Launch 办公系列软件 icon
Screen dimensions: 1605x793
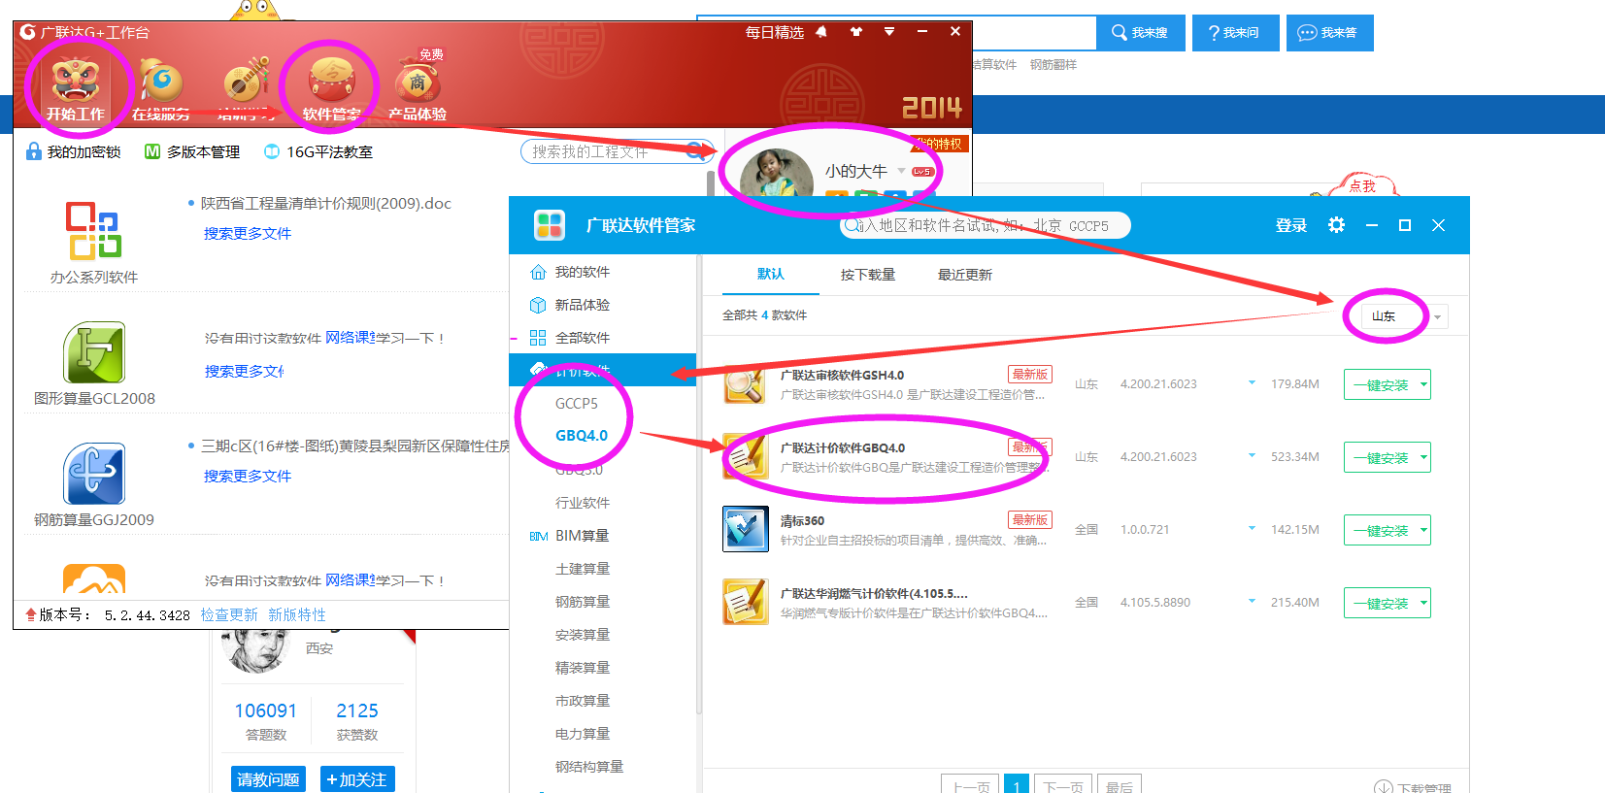tap(93, 230)
